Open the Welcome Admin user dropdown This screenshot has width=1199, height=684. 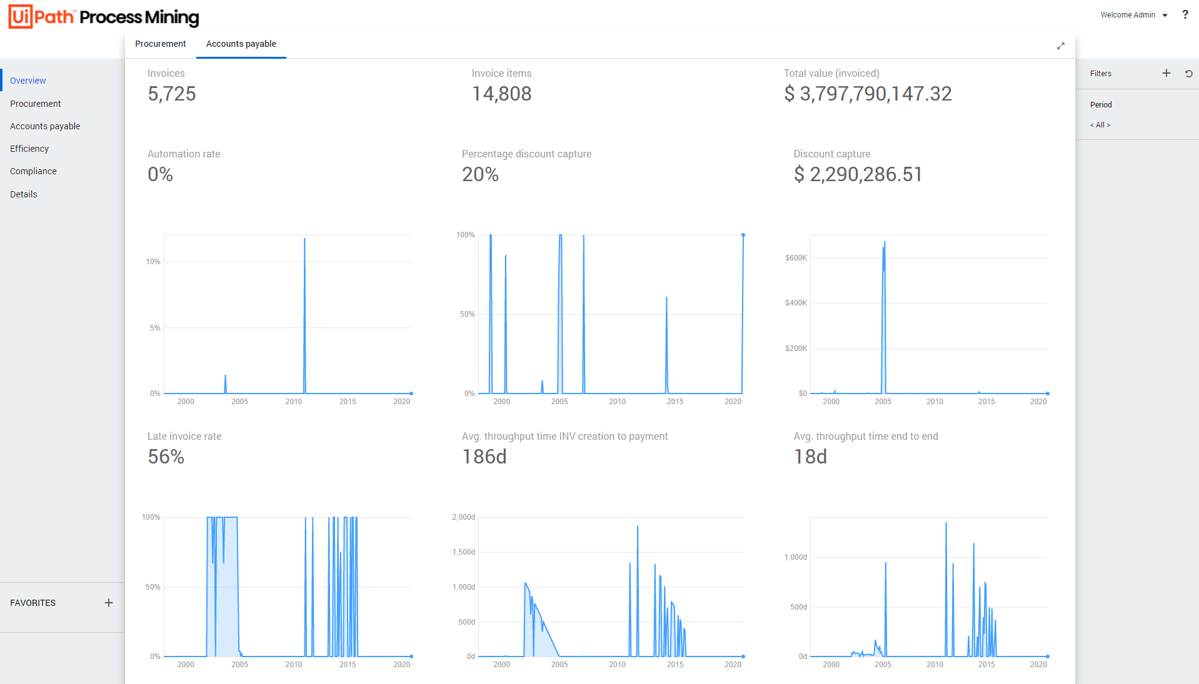click(1133, 15)
